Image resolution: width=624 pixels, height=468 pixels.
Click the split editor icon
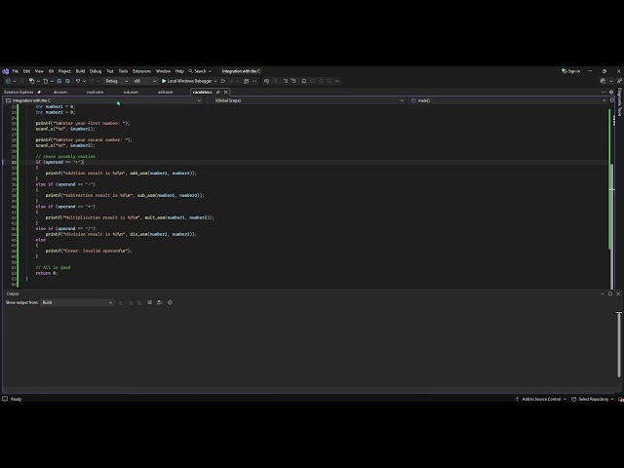pos(612,100)
